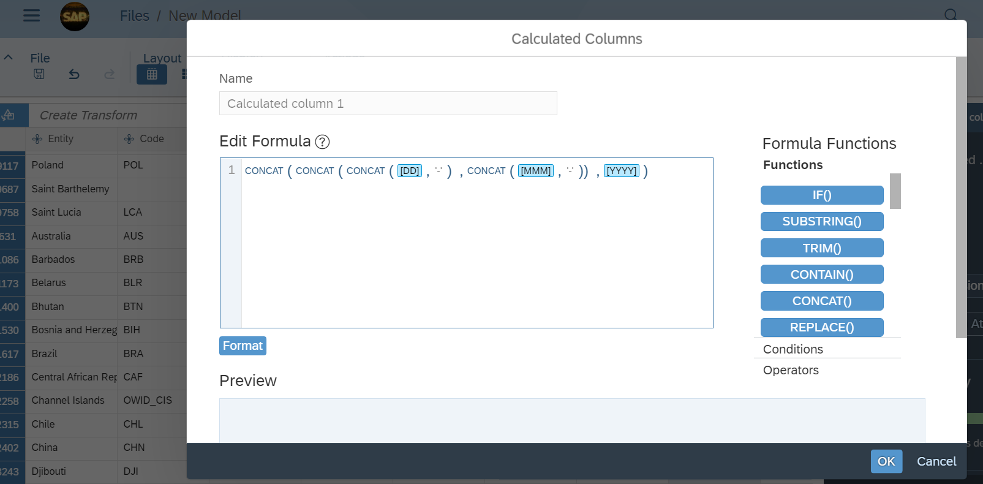
Task: Click the Name input field
Action: tap(388, 104)
